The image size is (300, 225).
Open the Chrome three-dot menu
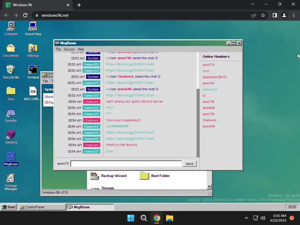[x=294, y=15]
